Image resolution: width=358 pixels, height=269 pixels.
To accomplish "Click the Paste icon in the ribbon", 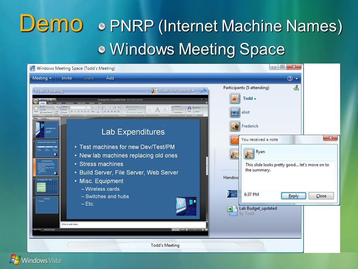I will click(36, 108).
